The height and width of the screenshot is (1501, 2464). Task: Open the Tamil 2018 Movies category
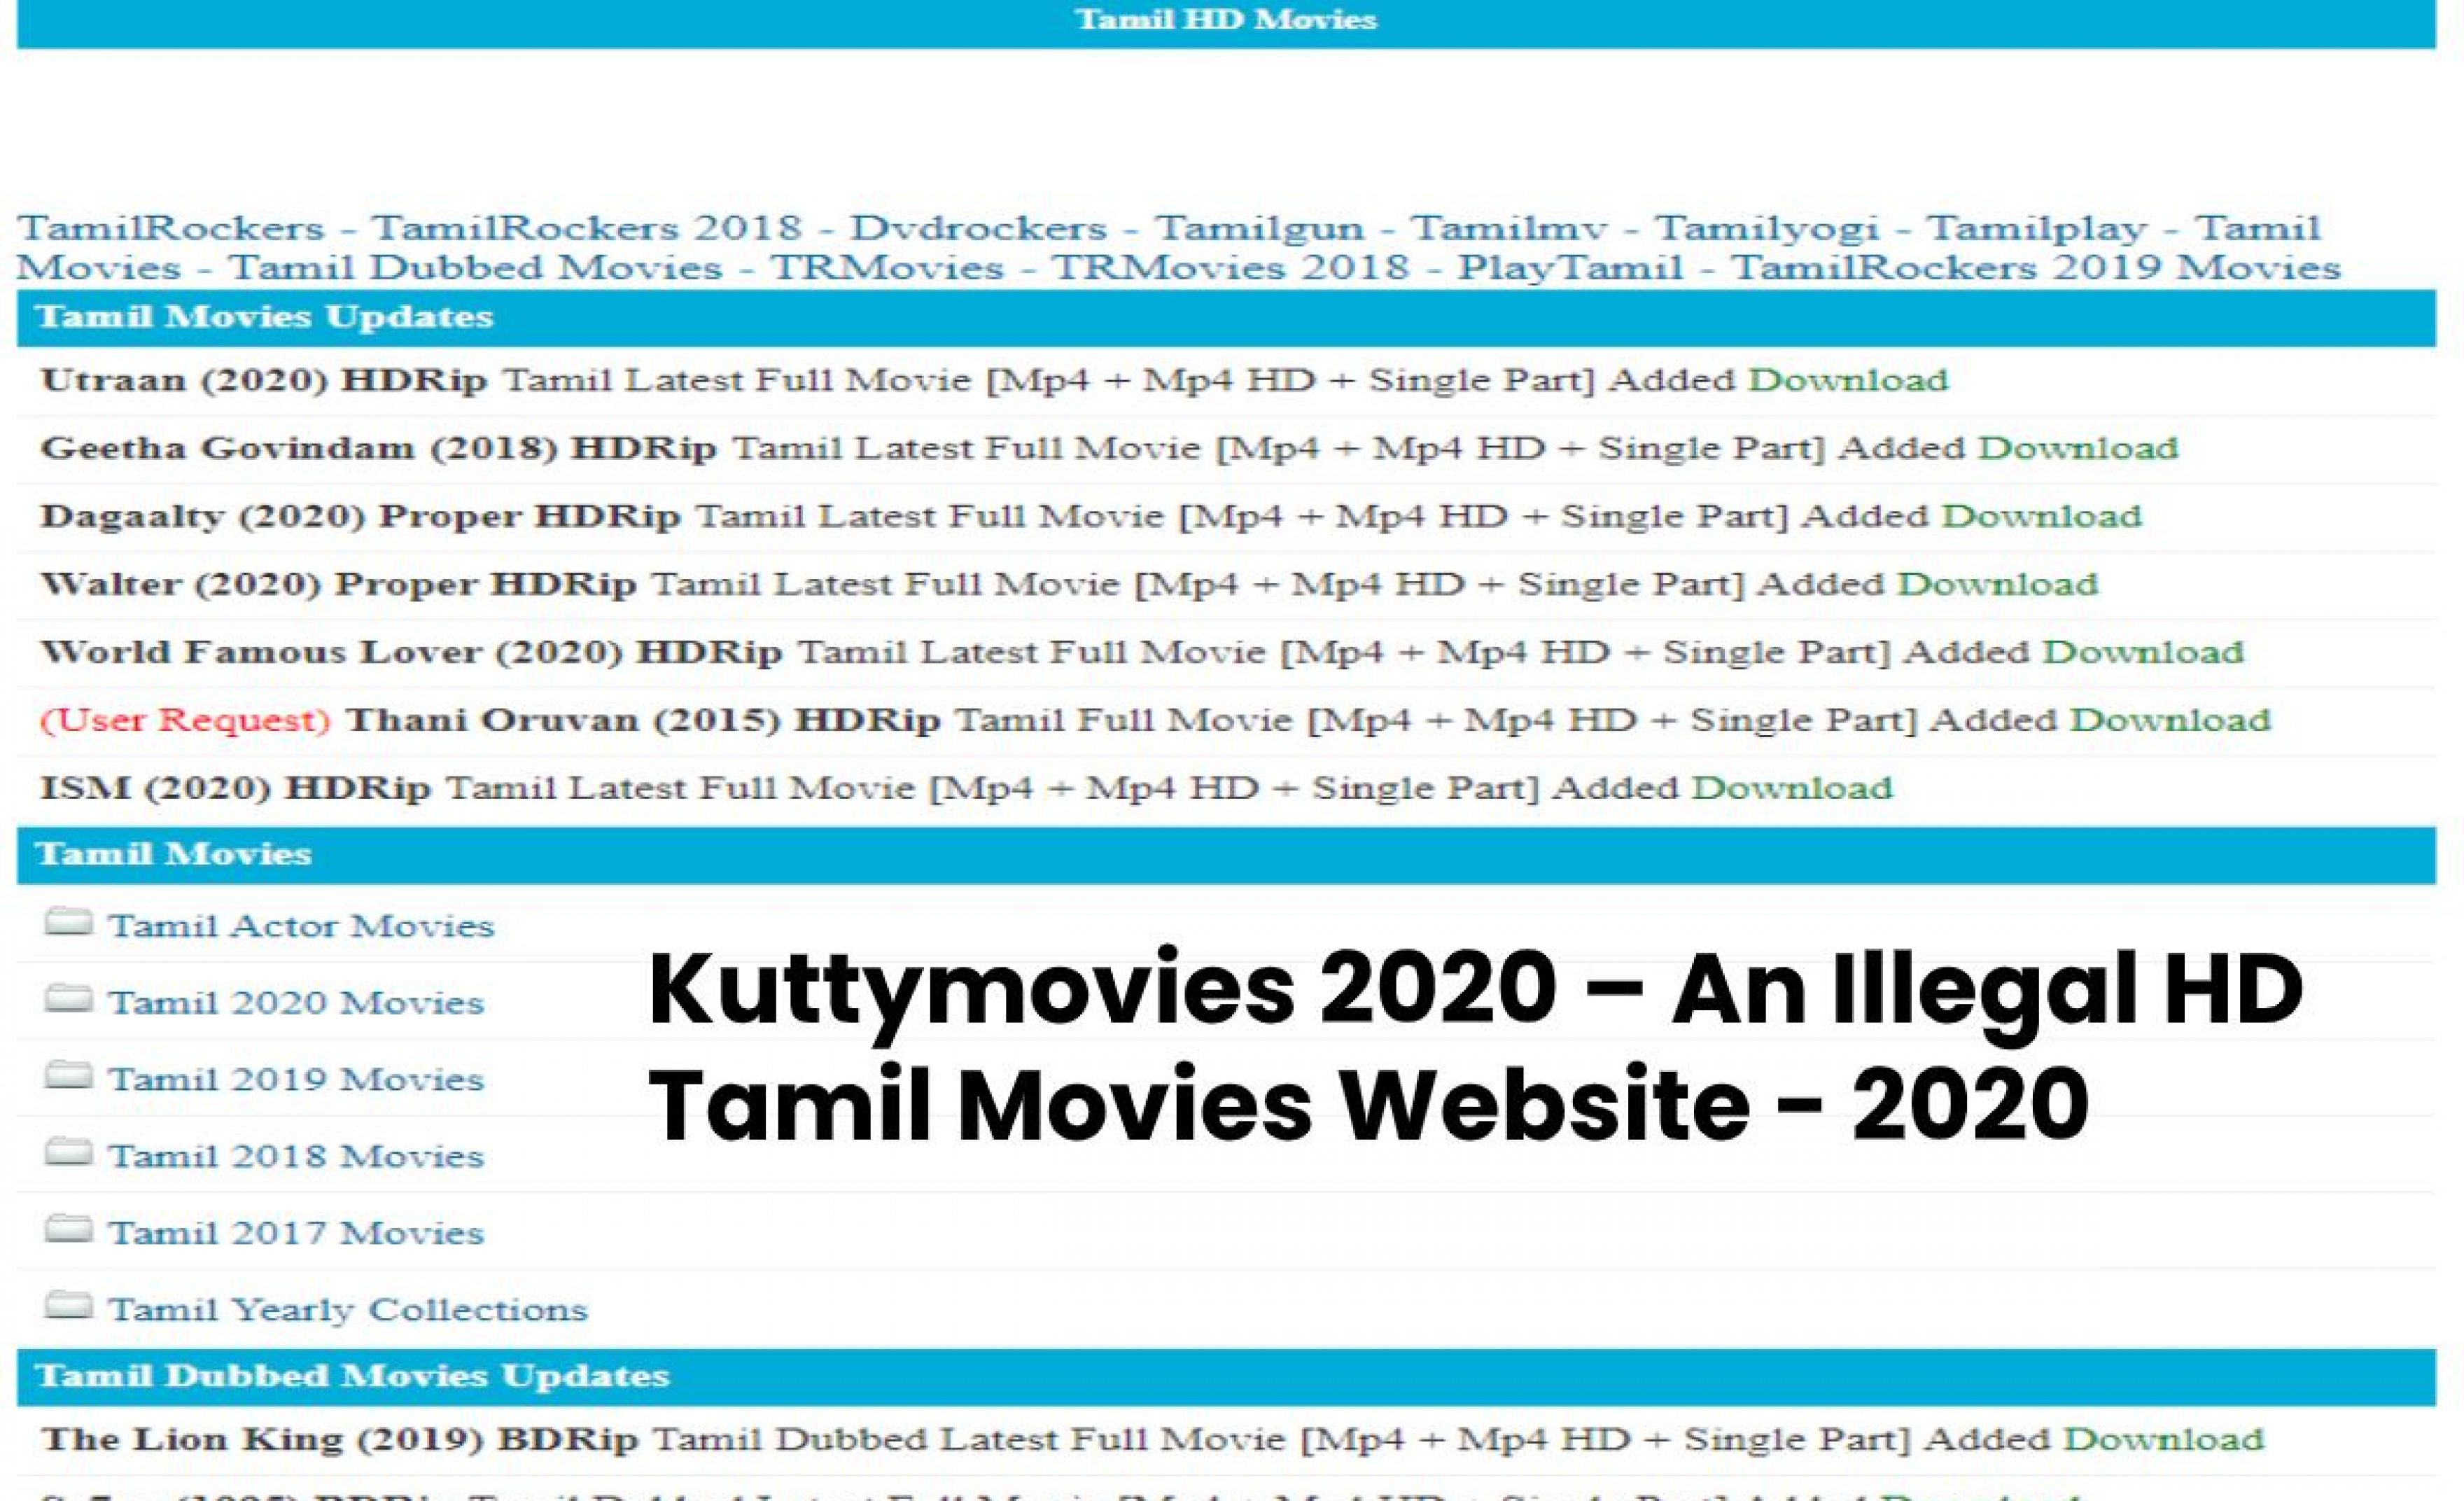[x=296, y=1156]
